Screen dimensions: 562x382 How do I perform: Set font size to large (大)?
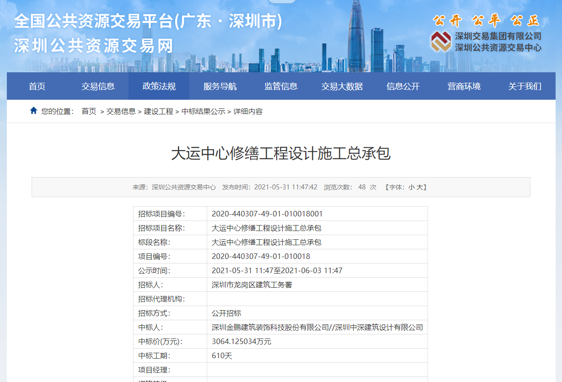pyautogui.click(x=419, y=187)
